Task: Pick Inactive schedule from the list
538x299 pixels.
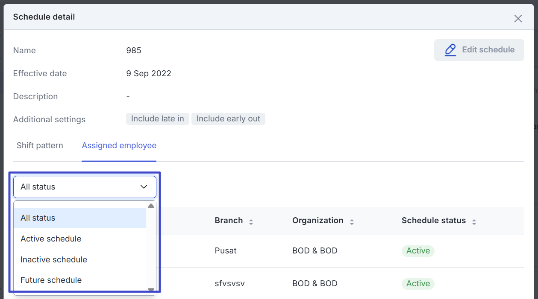Action: click(54, 260)
